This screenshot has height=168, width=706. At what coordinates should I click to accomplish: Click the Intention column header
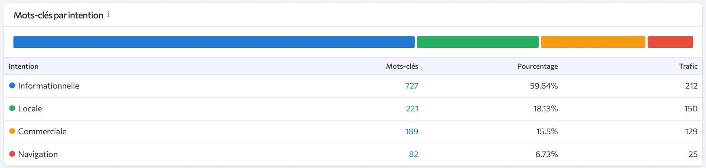(x=23, y=66)
